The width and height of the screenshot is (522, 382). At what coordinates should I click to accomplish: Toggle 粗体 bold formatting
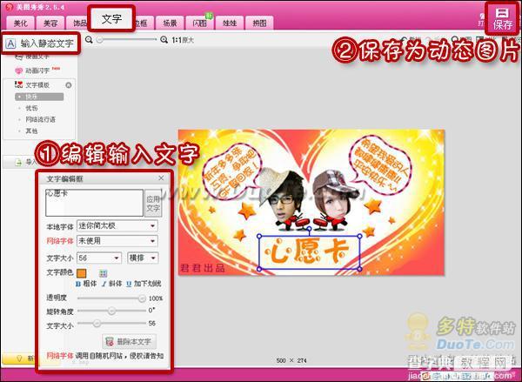pos(86,284)
